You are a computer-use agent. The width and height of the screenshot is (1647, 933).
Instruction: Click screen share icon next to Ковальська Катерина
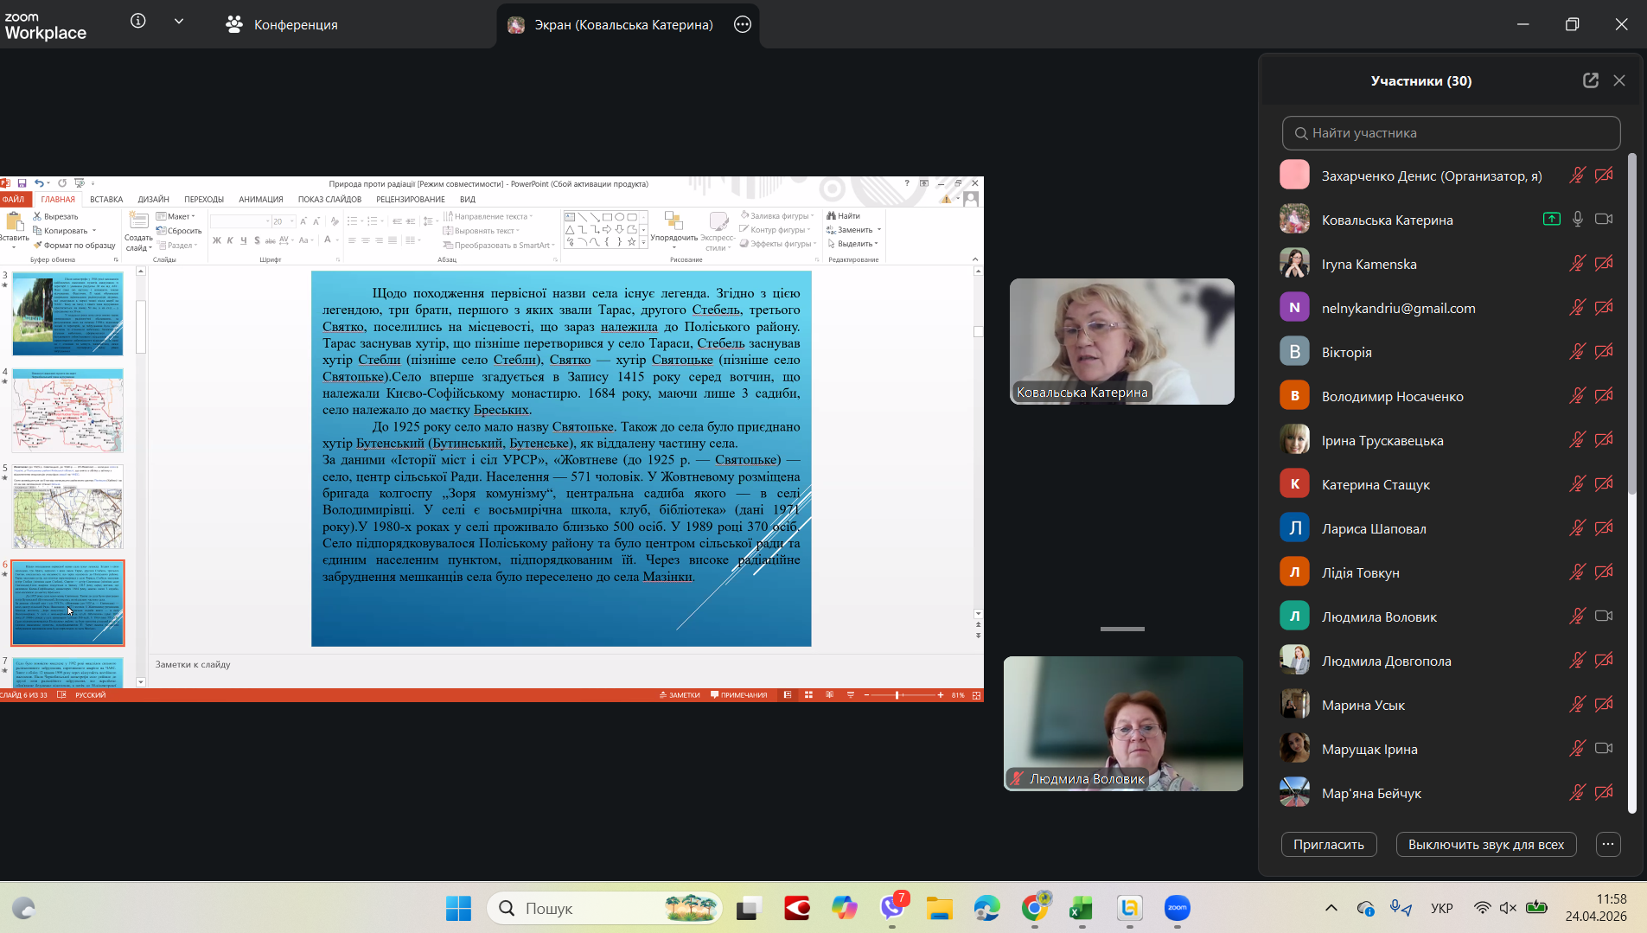pos(1552,220)
